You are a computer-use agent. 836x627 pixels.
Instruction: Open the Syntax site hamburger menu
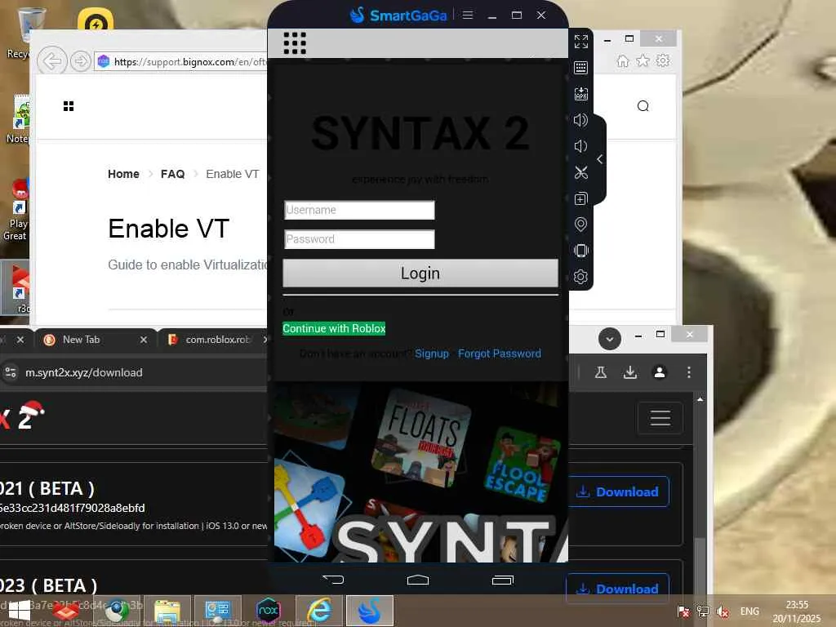[x=660, y=417]
